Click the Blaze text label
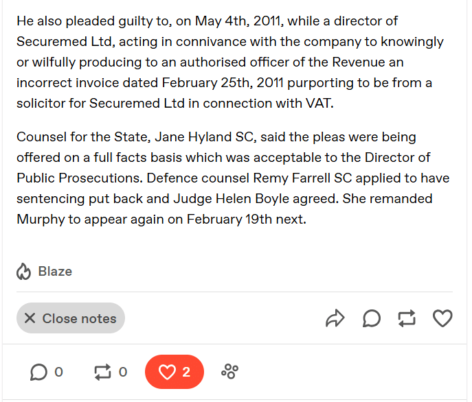Viewport: 472px width, 402px height. [55, 272]
